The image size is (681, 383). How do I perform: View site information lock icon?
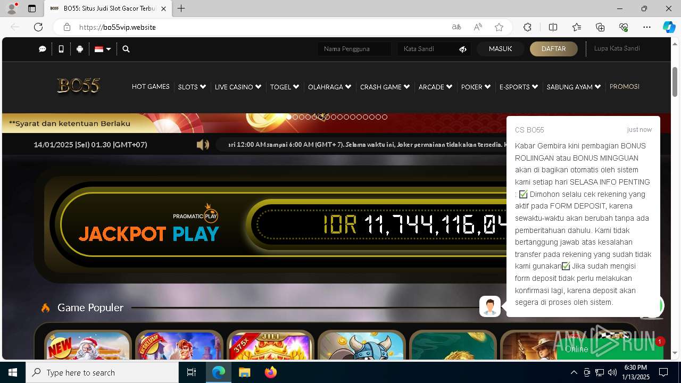pos(67,27)
